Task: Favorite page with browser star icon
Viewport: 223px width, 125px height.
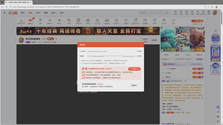Action: (x=208, y=7)
